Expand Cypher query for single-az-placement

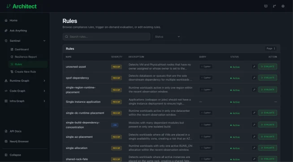206,136
